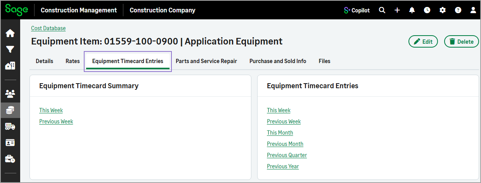The width and height of the screenshot is (481, 183).
Task: Click the Edit button
Action: (423, 42)
